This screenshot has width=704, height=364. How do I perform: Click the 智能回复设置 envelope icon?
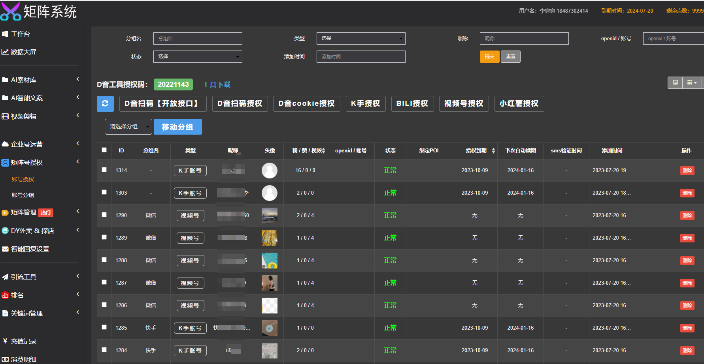(x=5, y=249)
